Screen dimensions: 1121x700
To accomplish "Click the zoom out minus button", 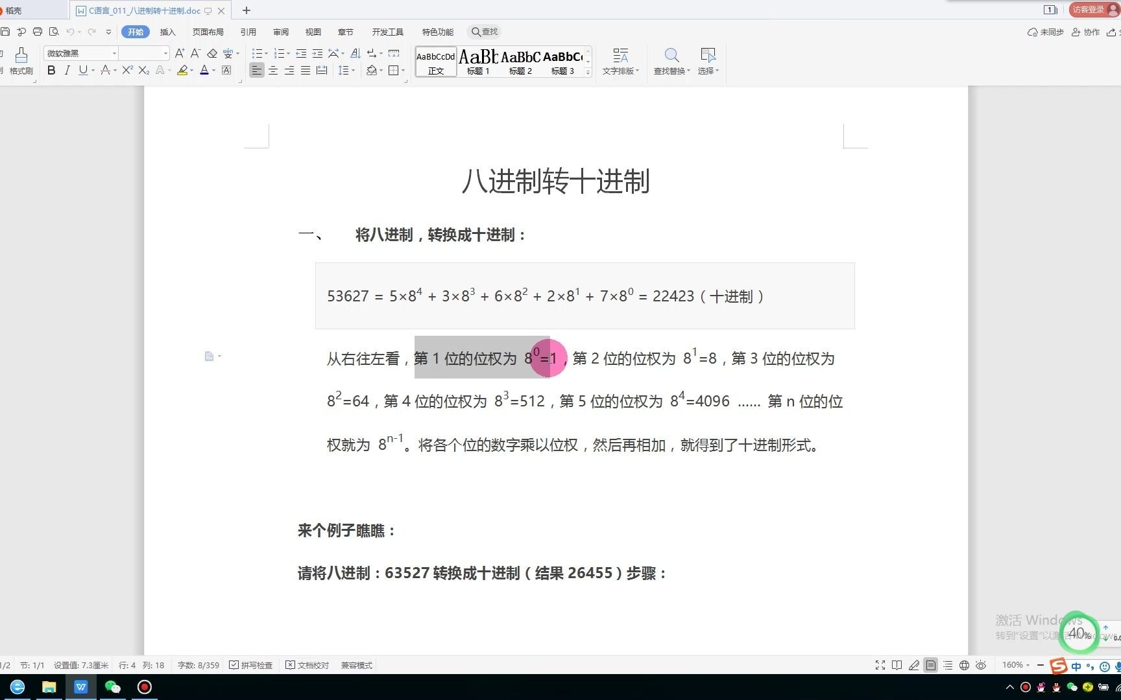I will coord(1041,665).
